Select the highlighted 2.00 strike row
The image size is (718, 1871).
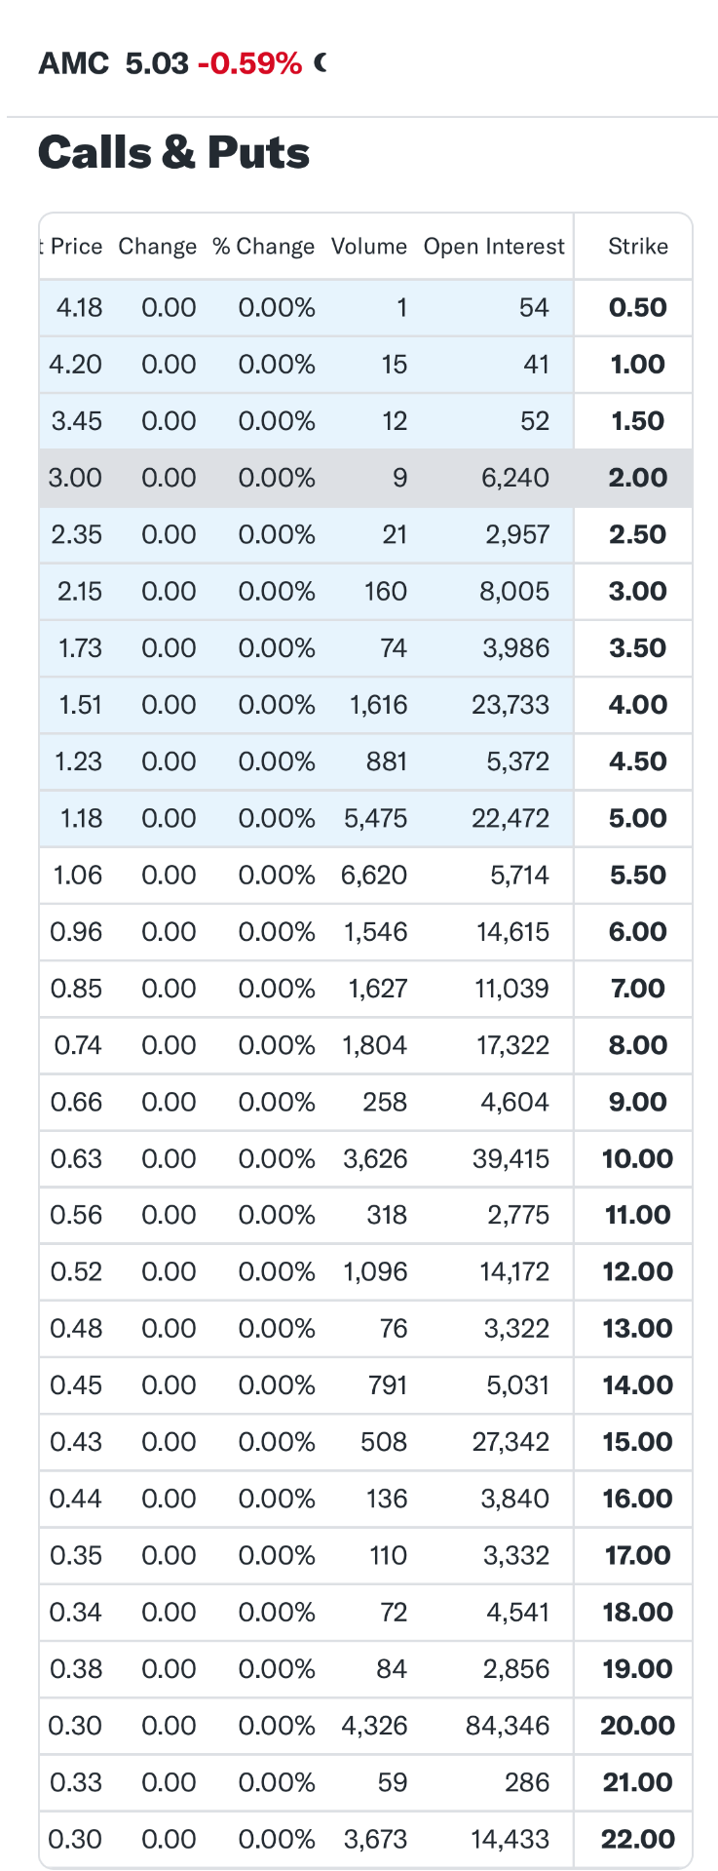[x=365, y=478]
